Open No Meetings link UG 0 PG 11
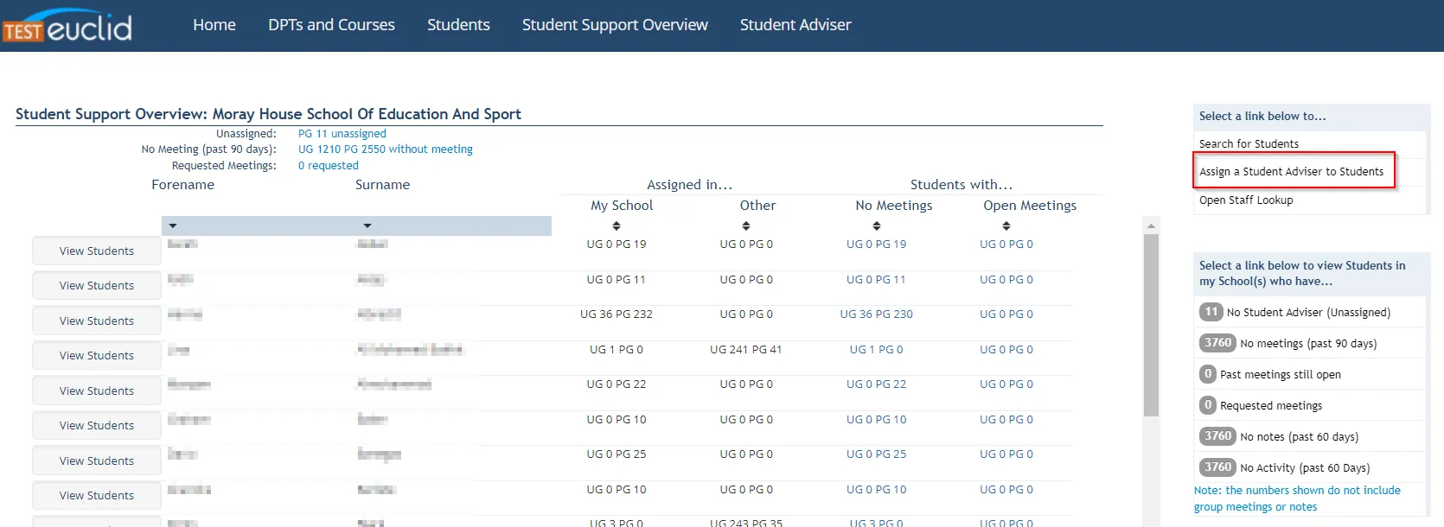The width and height of the screenshot is (1444, 527). (877, 280)
